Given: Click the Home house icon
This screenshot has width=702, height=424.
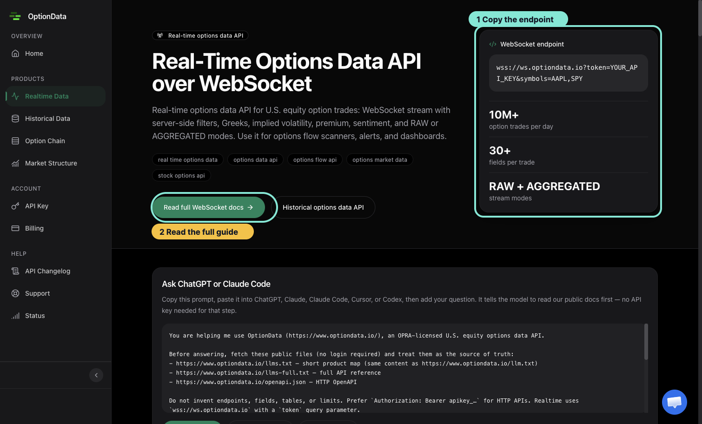Looking at the screenshot, I should point(15,53).
